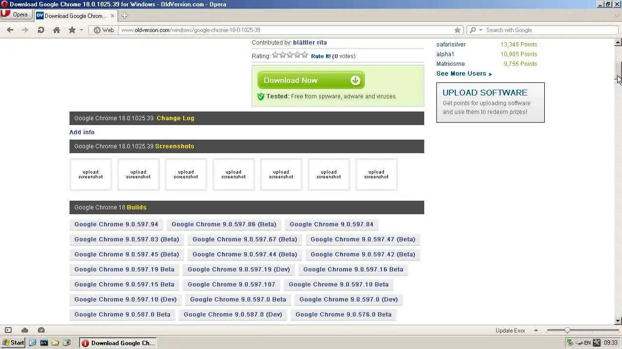This screenshot has height=349, width=622.
Task: Focus the oldversion.com address field
Action: (x=287, y=30)
